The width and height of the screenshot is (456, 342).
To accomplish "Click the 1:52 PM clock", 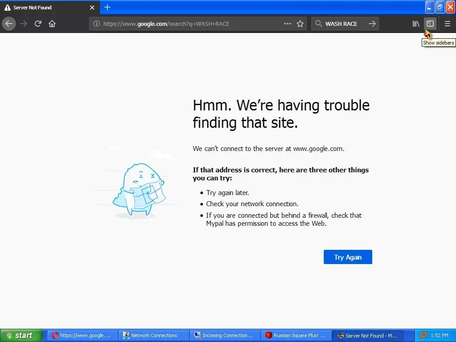I will click(x=440, y=335).
